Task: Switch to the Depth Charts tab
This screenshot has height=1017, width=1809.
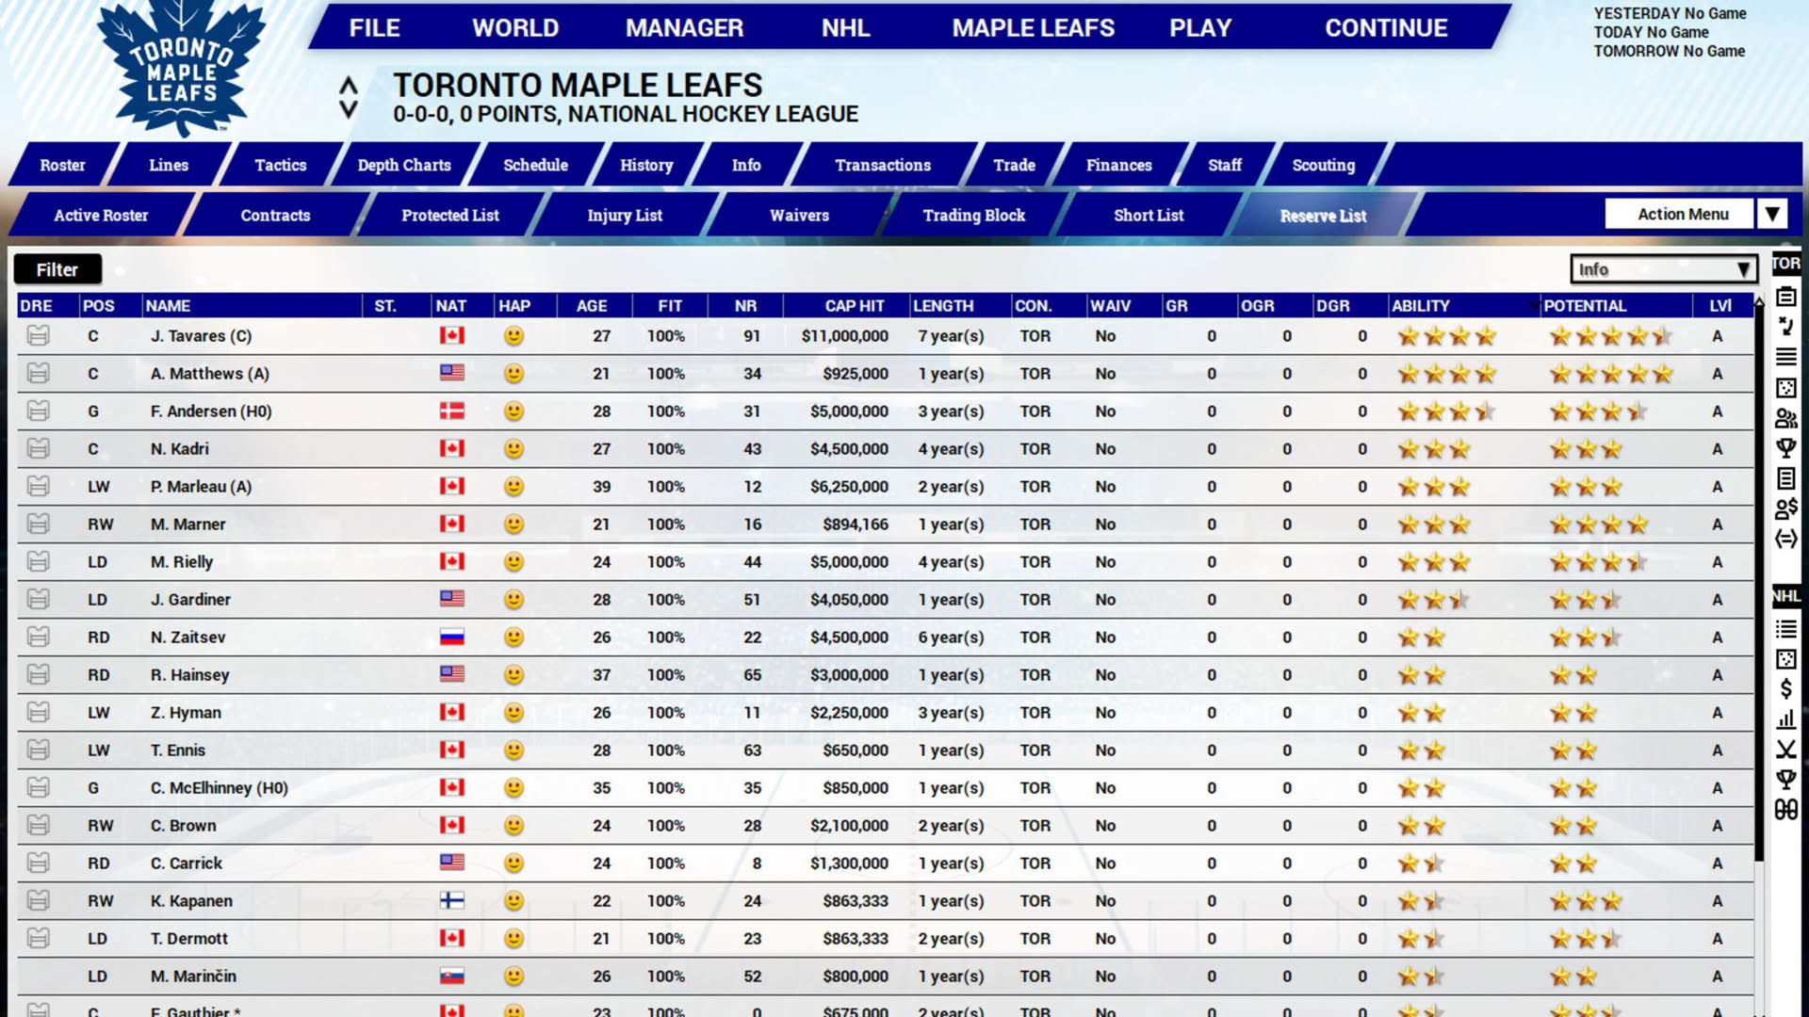Action: point(404,165)
